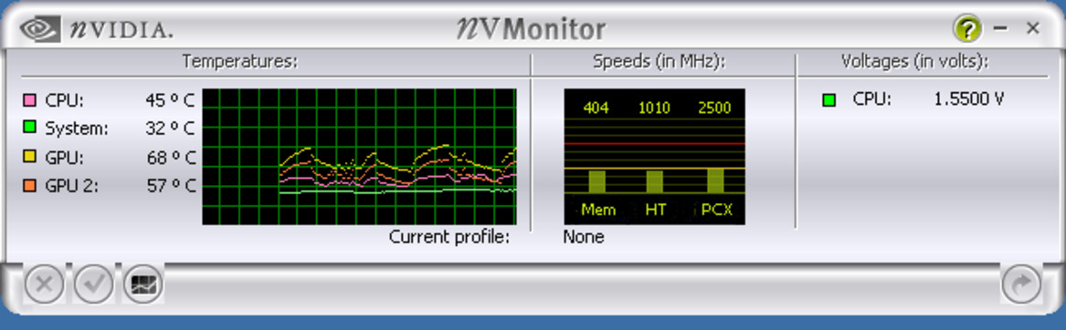The image size is (1066, 330).
Task: Click the round X cancel button
Action: coord(44,284)
